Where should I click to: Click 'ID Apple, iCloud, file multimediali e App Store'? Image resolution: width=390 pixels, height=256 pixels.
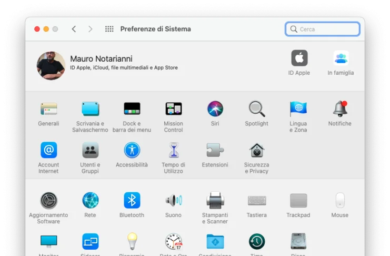124,68
